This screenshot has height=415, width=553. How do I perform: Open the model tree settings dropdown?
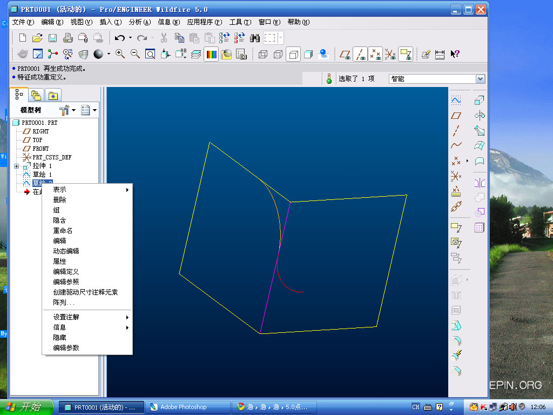(73, 110)
